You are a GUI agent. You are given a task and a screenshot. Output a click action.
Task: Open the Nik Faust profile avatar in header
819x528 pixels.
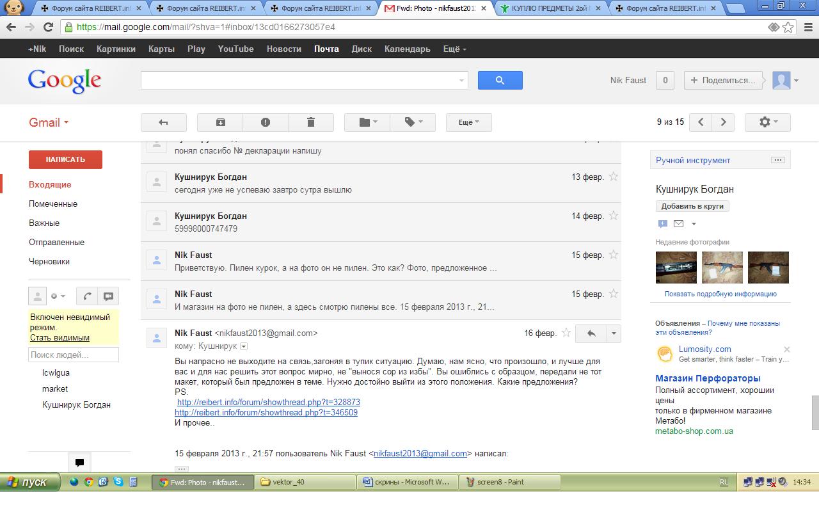[781, 81]
